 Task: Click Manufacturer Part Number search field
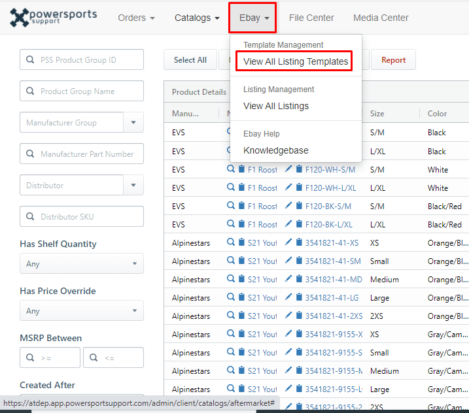82,154
